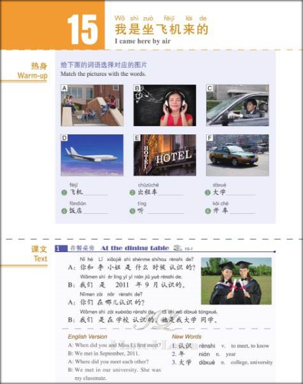This screenshot has height=384, width=303.
Task: Click the answer blank after 饭店
Action: pyautogui.click(x=95, y=211)
